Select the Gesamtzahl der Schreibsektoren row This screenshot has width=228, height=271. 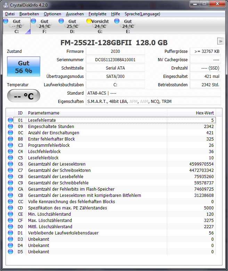[111, 170]
